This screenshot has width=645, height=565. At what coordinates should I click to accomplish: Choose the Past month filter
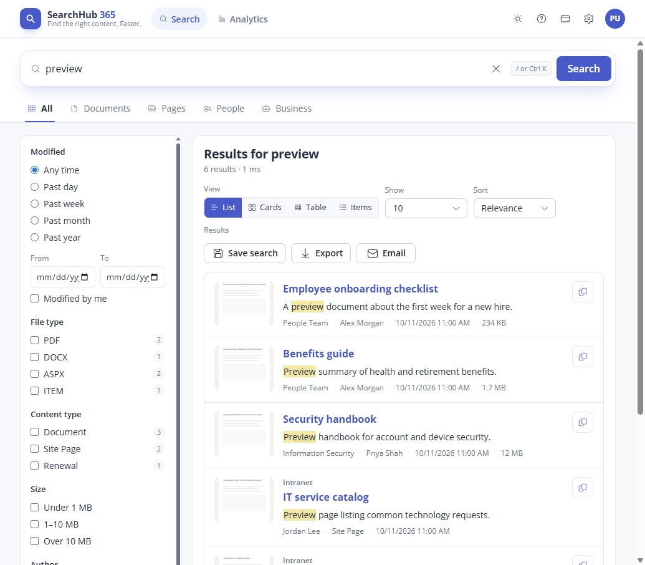[x=34, y=221]
